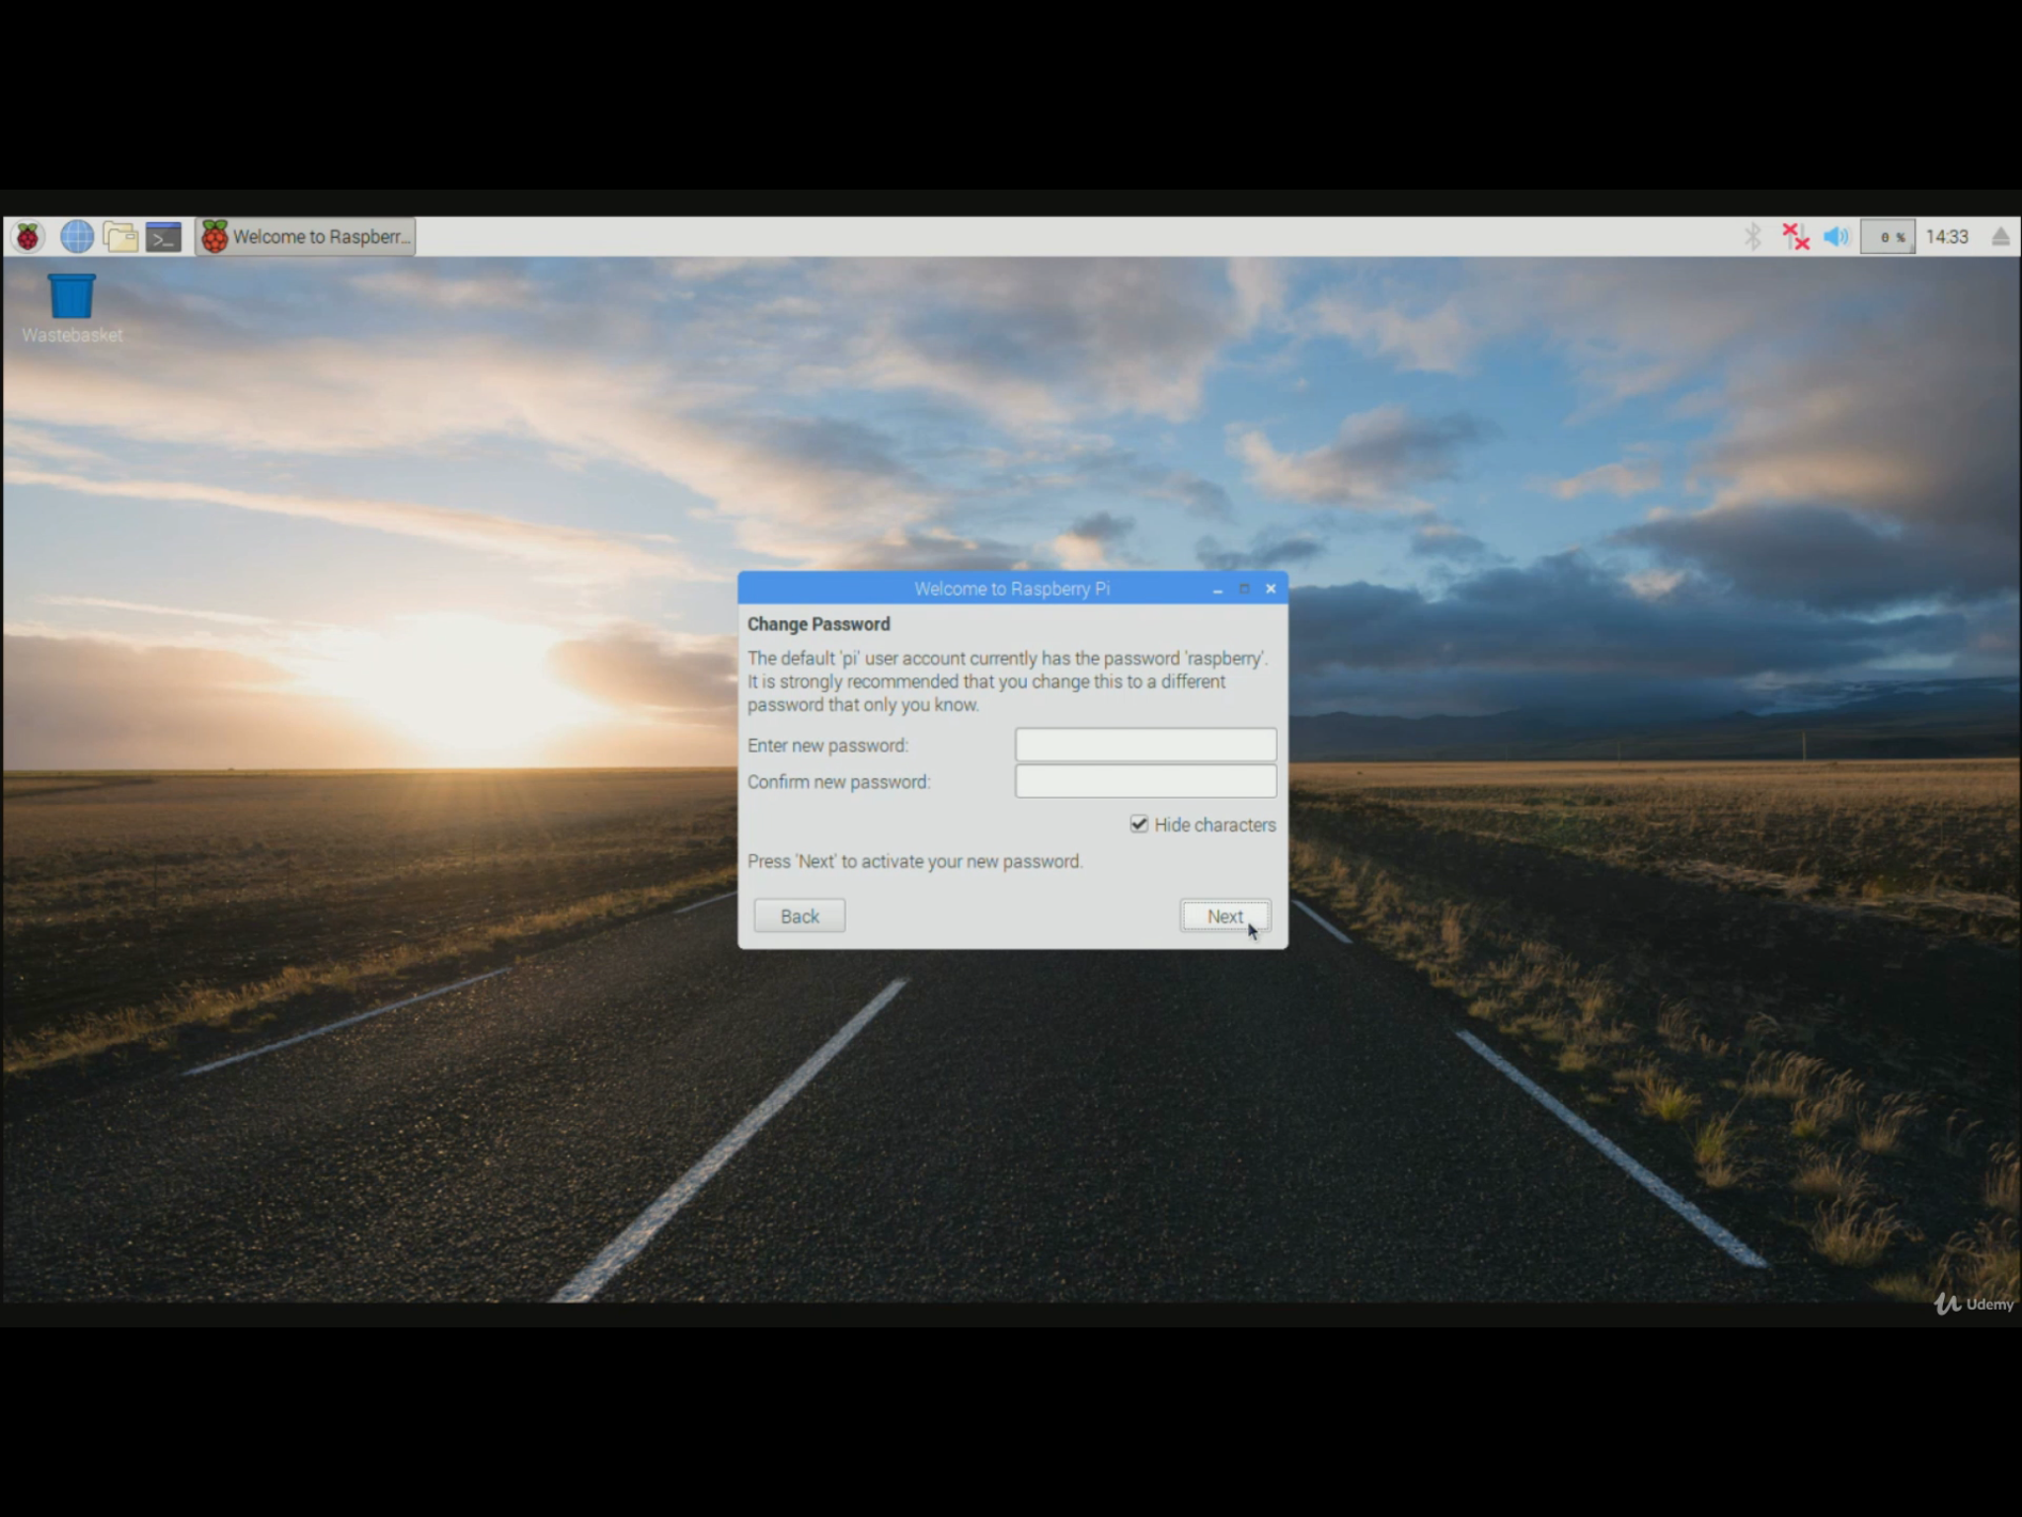Launch the Terminal from the taskbar
Viewport: 2022px width, 1517px height.
[164, 237]
